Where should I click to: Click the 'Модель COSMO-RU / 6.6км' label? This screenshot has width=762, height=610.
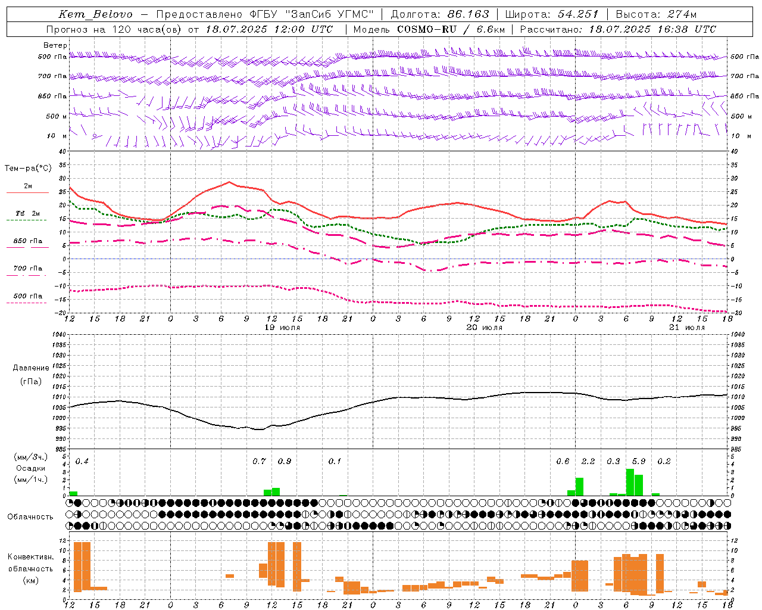[429, 29]
